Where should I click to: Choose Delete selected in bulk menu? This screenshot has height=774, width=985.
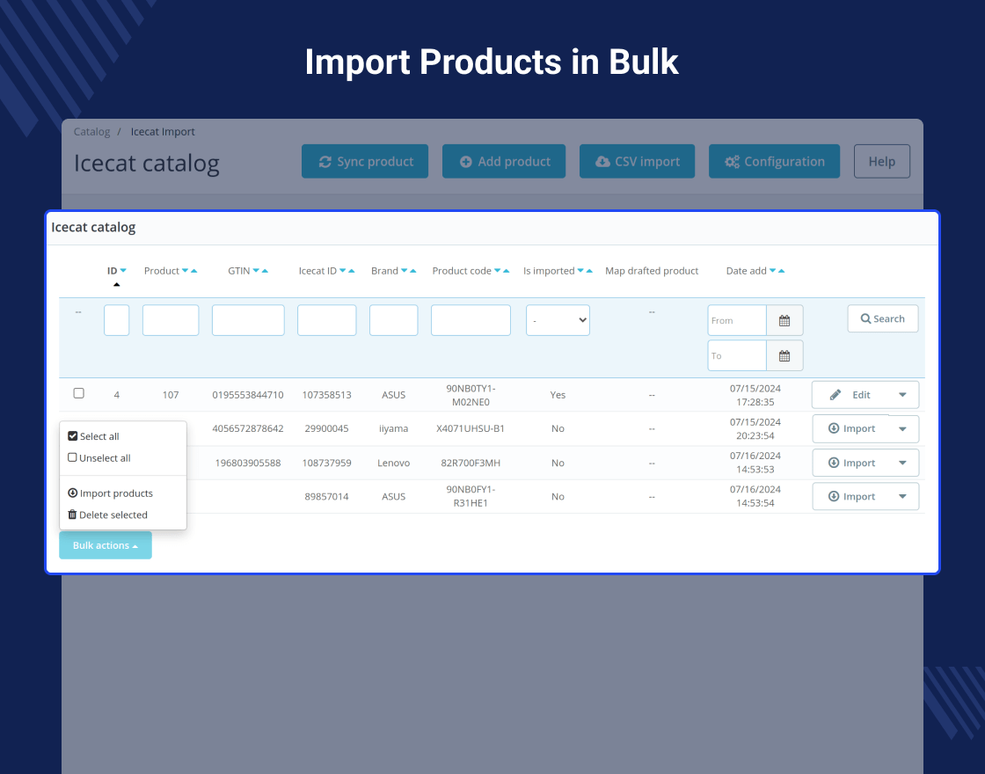click(107, 515)
